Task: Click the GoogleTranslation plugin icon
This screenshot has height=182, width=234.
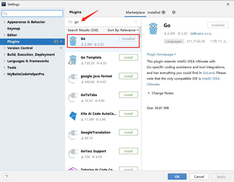Action: (x=73, y=135)
